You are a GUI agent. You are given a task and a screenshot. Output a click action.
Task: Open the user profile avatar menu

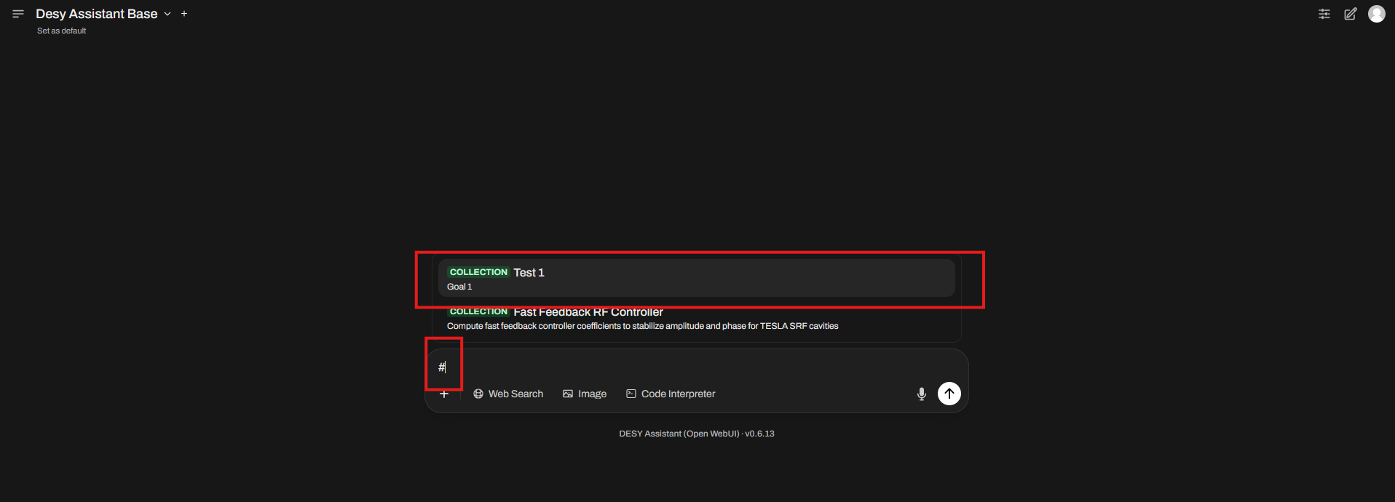tap(1377, 14)
